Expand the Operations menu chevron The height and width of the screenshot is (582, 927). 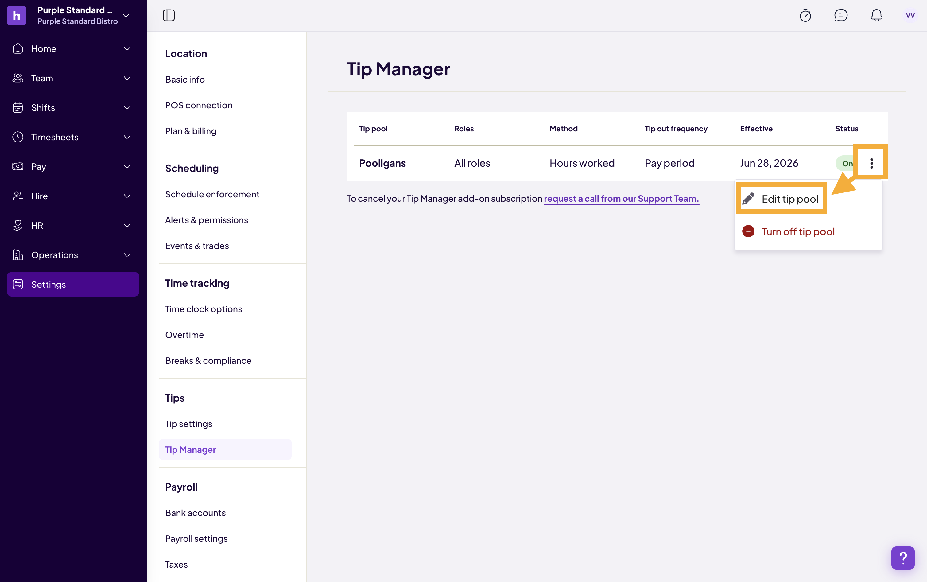click(127, 255)
